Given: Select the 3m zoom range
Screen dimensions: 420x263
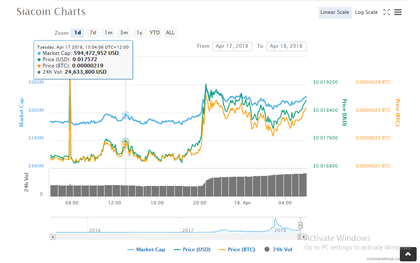Looking at the screenshot, I should pos(124,33).
